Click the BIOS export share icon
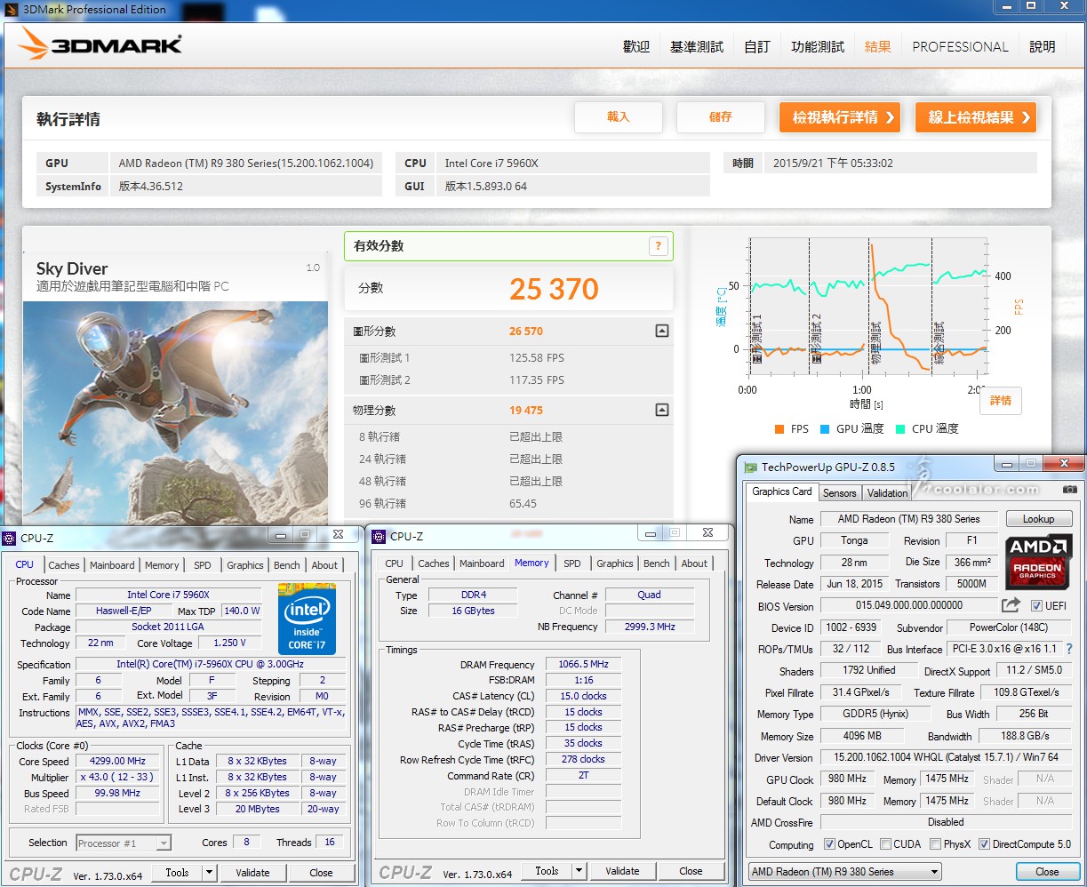The height and width of the screenshot is (887, 1087). pos(1011,605)
